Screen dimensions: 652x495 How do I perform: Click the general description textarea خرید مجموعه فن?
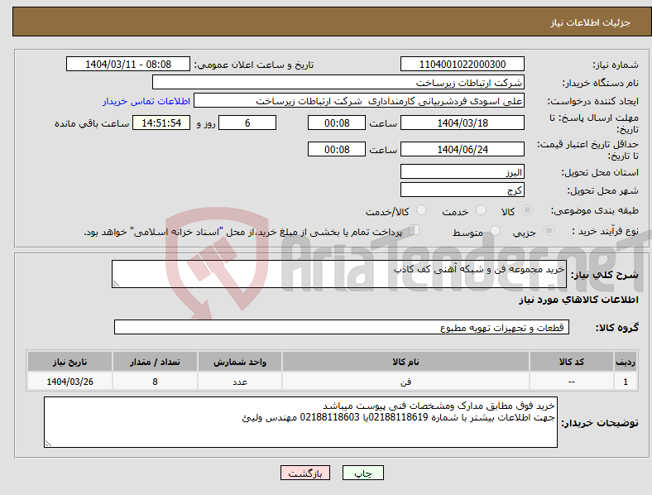click(339, 274)
